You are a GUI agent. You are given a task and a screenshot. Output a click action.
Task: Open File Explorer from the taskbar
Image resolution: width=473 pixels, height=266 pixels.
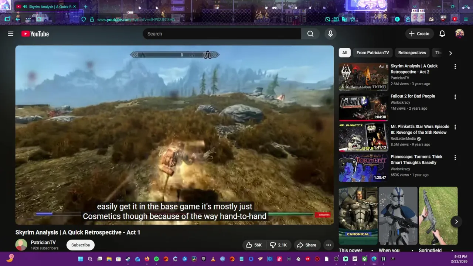coord(109,259)
